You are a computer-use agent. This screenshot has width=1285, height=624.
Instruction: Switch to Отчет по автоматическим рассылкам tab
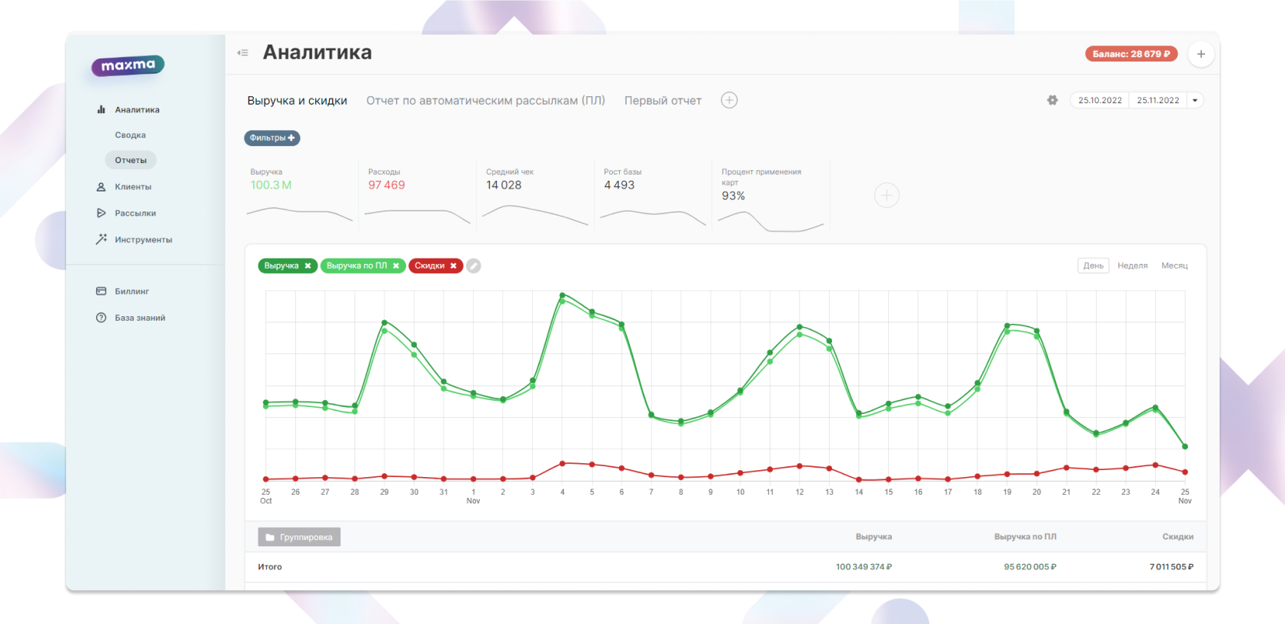(485, 101)
